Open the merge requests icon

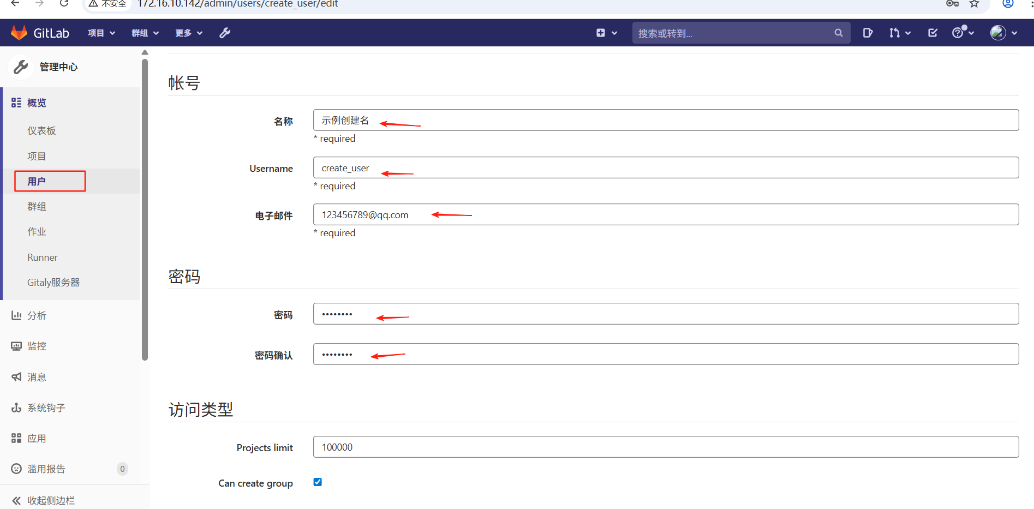pos(894,33)
